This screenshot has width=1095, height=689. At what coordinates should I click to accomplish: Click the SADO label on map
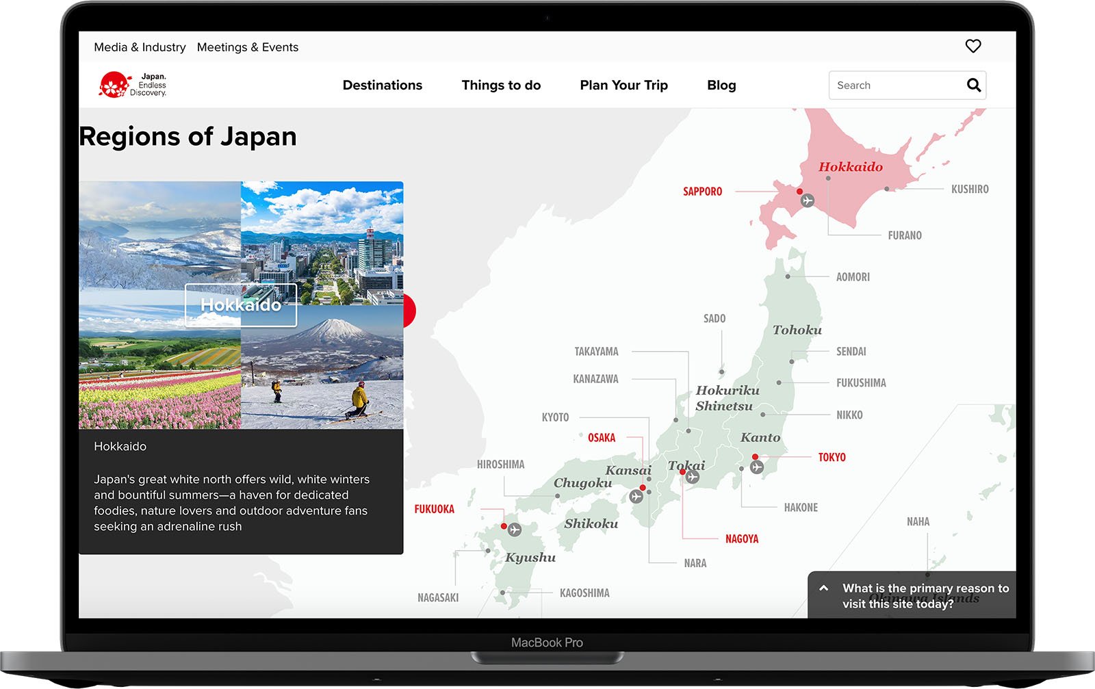(x=714, y=319)
